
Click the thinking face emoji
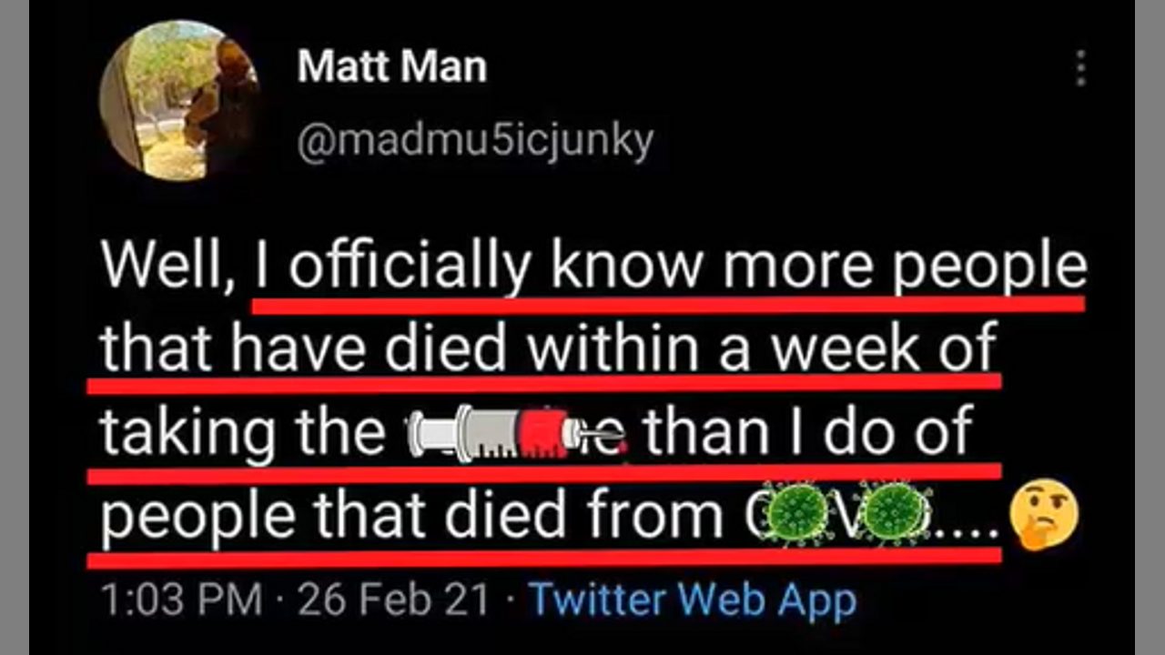click(1046, 514)
